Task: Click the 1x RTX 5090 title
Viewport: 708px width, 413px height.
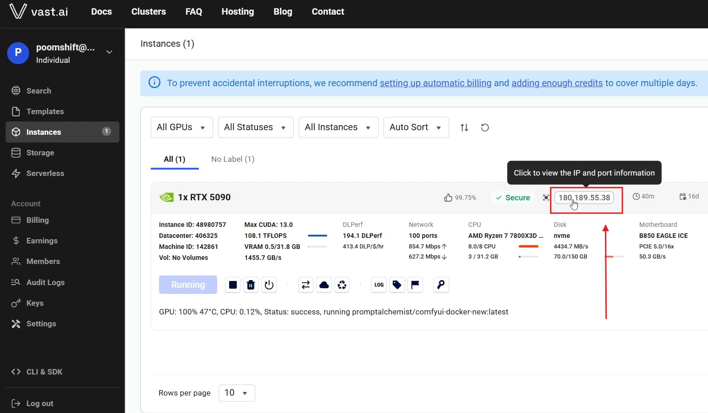Action: coord(204,197)
